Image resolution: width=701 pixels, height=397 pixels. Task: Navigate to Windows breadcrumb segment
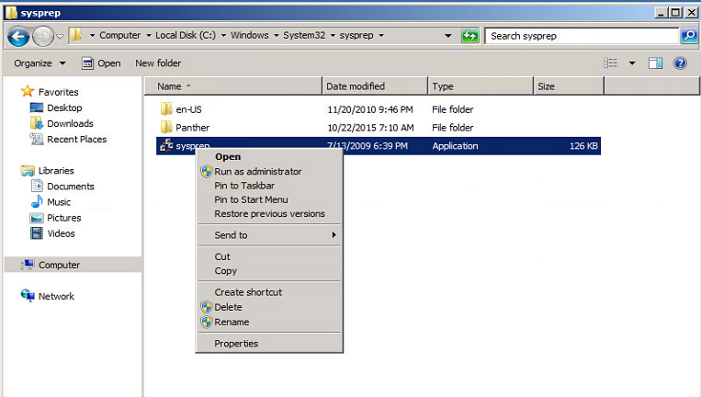[x=250, y=35]
